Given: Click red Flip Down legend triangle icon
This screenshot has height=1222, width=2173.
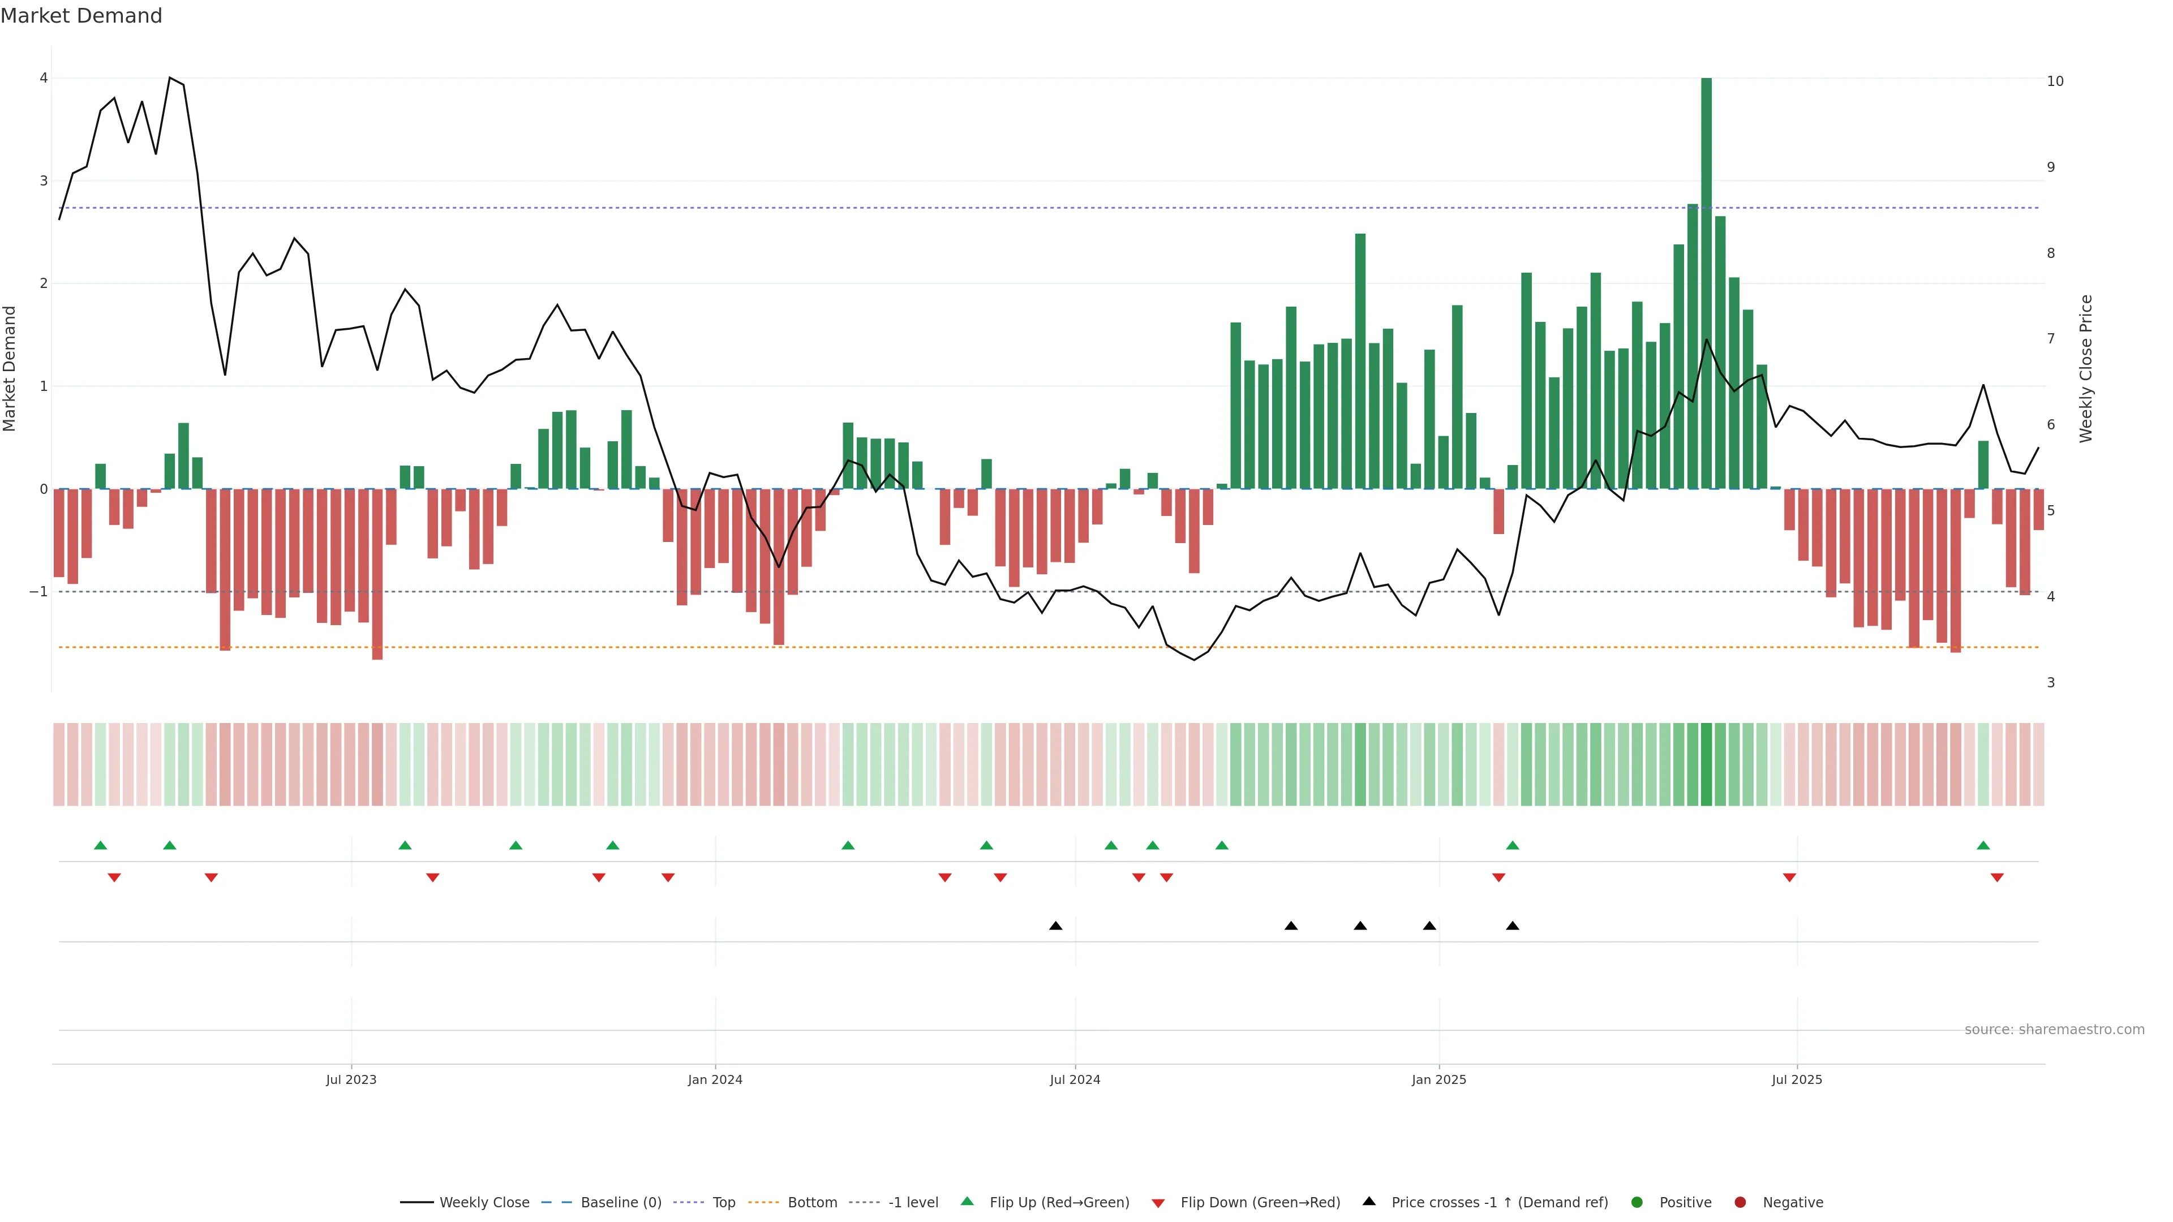Looking at the screenshot, I should [1158, 1203].
